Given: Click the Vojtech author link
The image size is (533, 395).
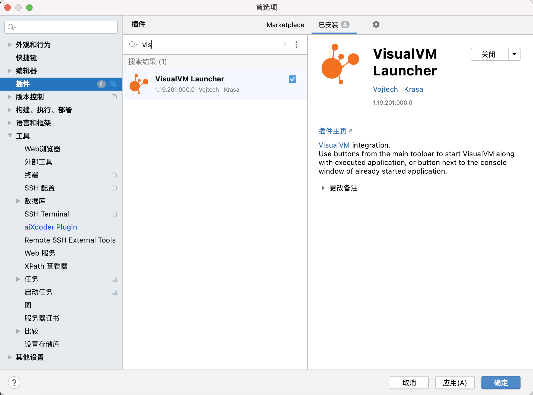Looking at the screenshot, I should [385, 89].
